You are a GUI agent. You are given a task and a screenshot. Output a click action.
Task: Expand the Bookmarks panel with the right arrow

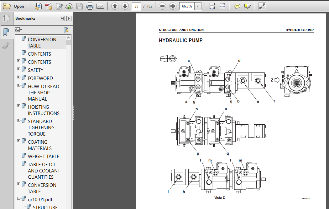point(69,18)
